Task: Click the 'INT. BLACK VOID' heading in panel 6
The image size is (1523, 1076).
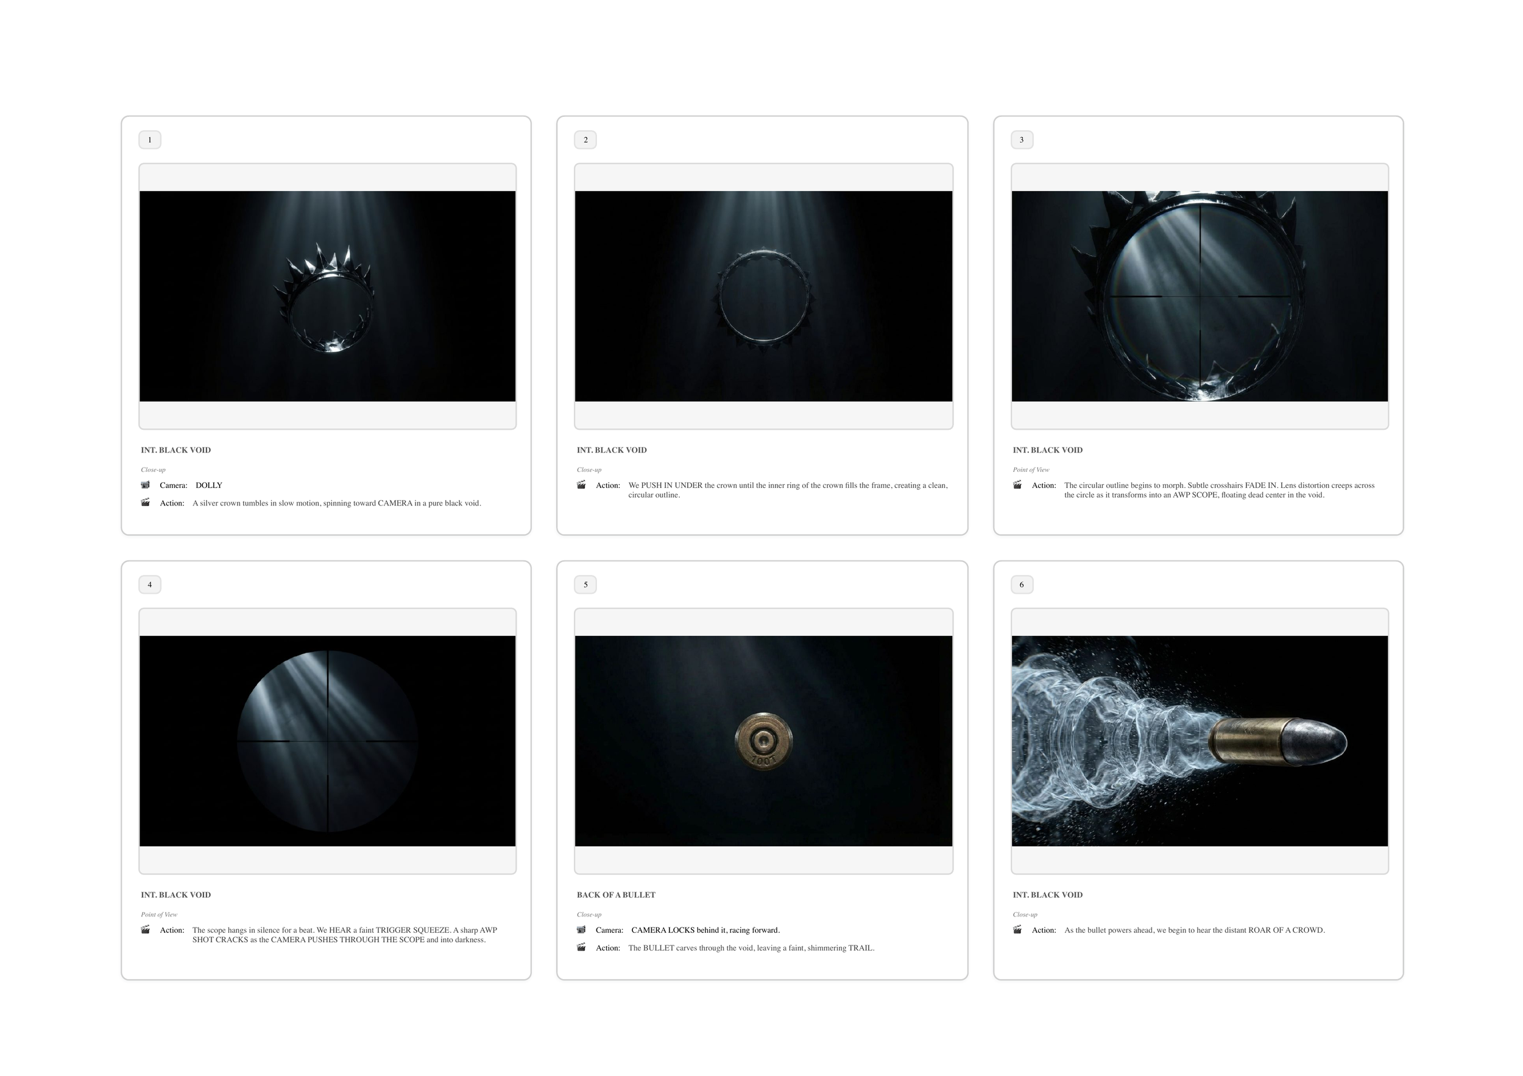Action: tap(1048, 895)
